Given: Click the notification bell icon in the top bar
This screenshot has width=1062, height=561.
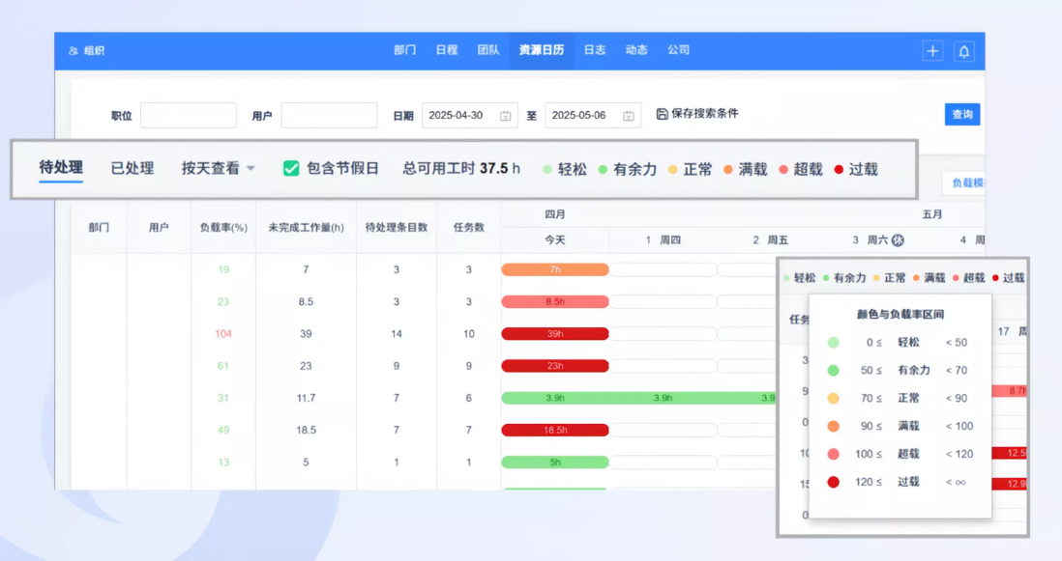Looking at the screenshot, I should coord(963,50).
